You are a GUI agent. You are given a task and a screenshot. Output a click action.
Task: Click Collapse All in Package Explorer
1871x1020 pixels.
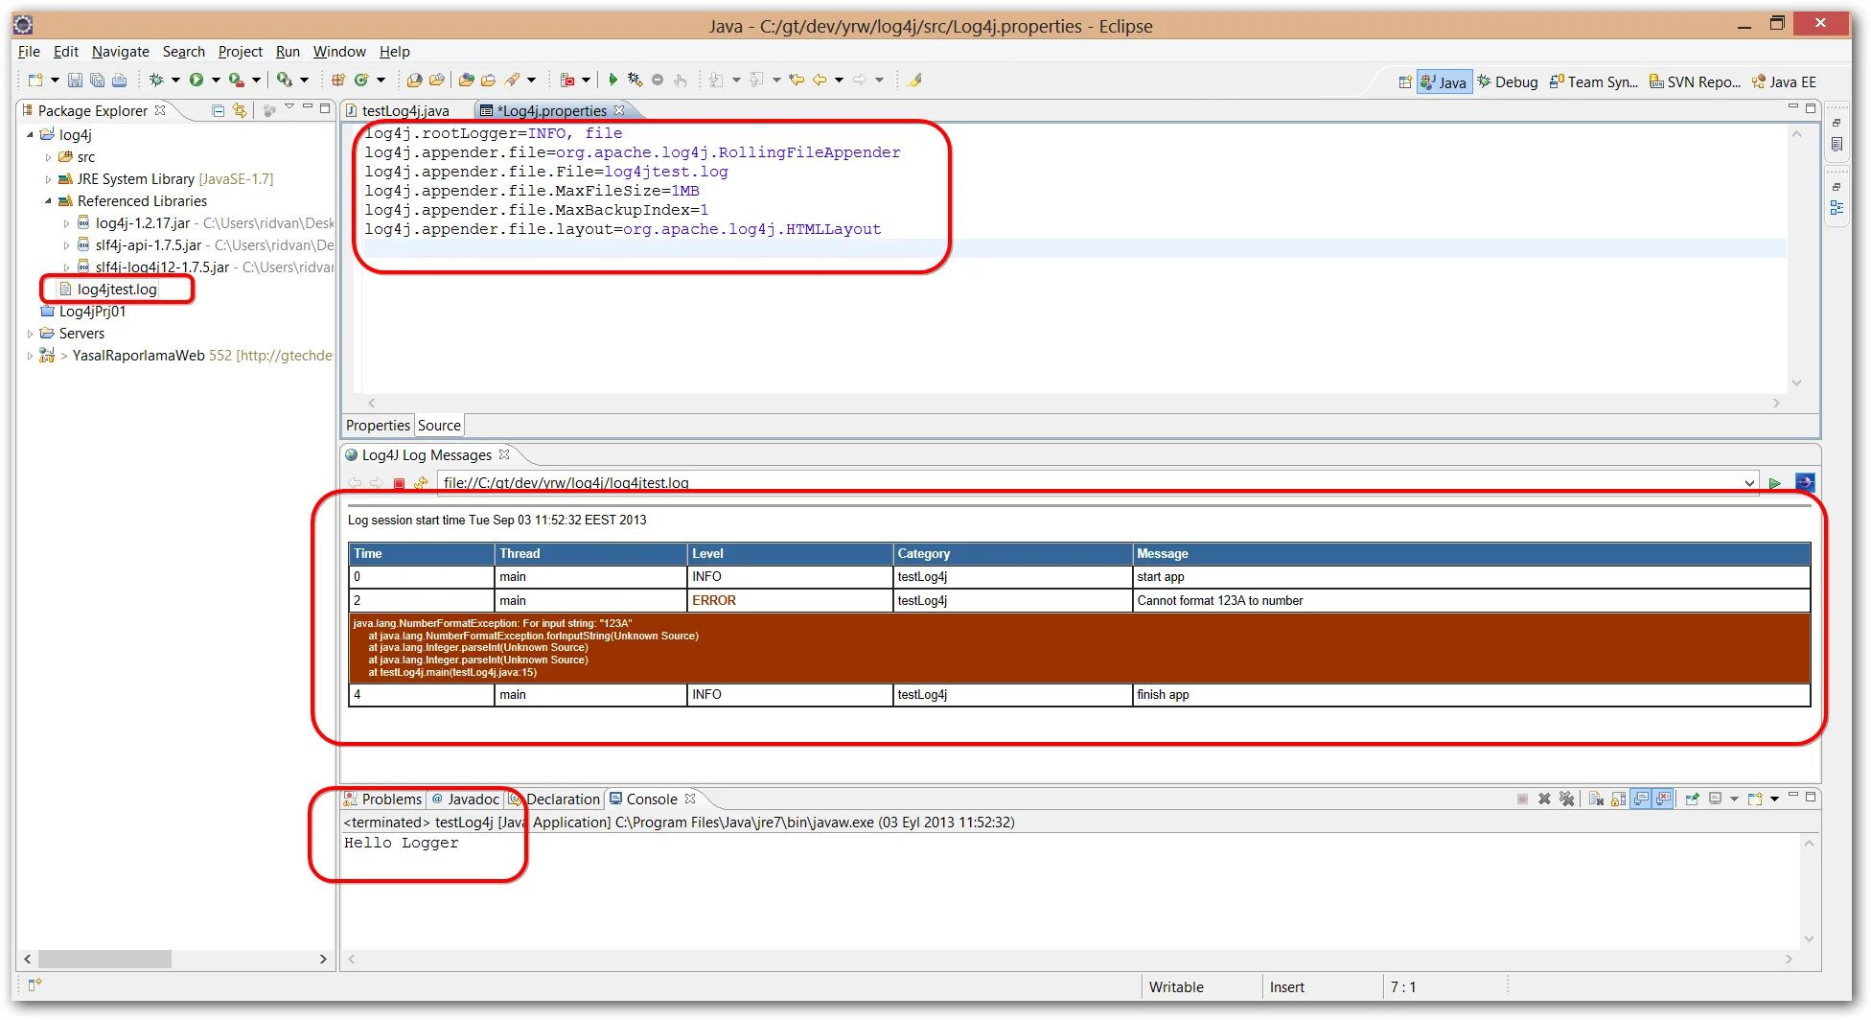pos(218,110)
